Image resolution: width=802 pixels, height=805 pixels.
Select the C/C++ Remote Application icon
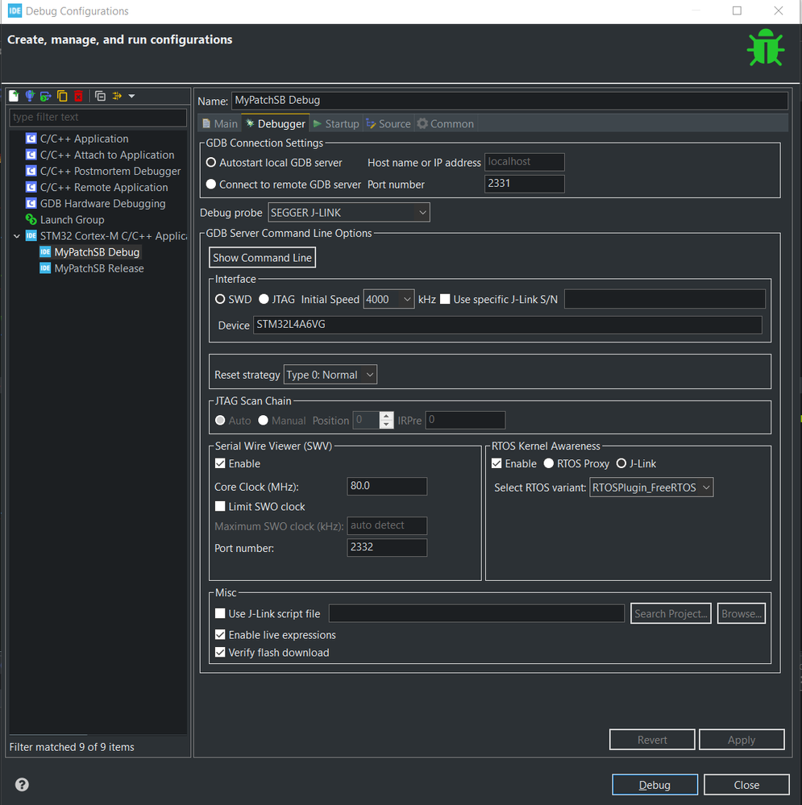(x=31, y=188)
